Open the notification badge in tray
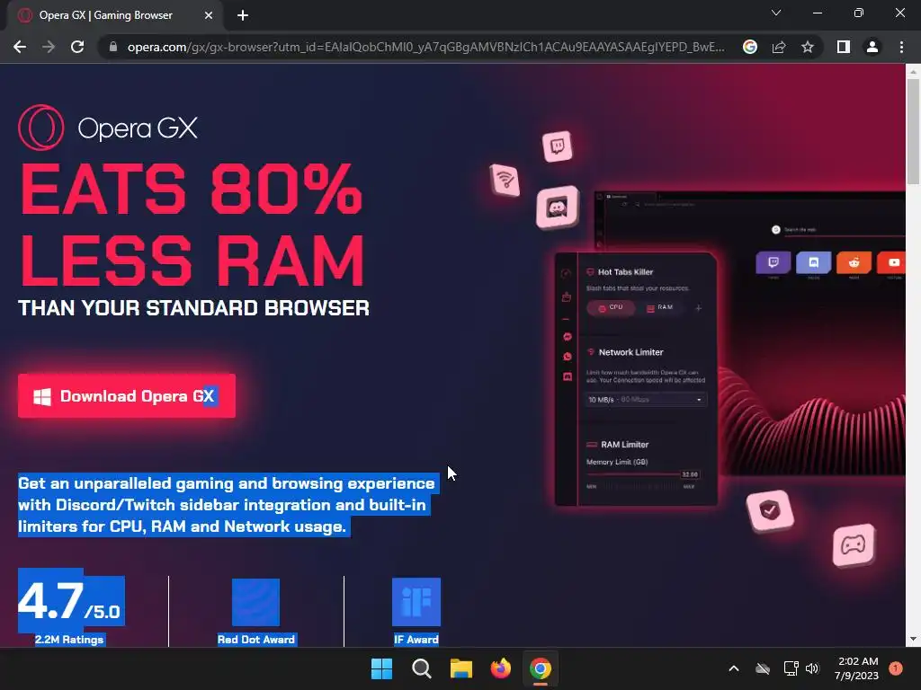The height and width of the screenshot is (690, 921). (x=896, y=668)
